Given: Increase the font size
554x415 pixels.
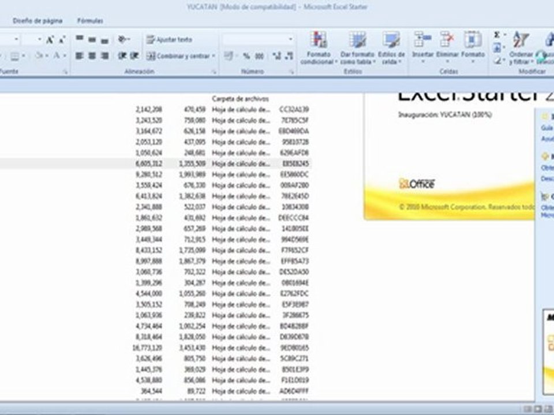Looking at the screenshot, I should 50,40.
